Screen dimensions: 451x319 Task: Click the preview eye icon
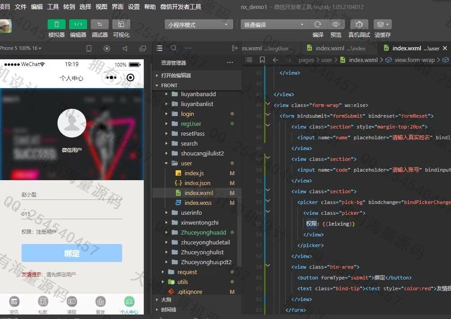(x=336, y=24)
